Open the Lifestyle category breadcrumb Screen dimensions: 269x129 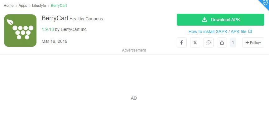coord(39,6)
